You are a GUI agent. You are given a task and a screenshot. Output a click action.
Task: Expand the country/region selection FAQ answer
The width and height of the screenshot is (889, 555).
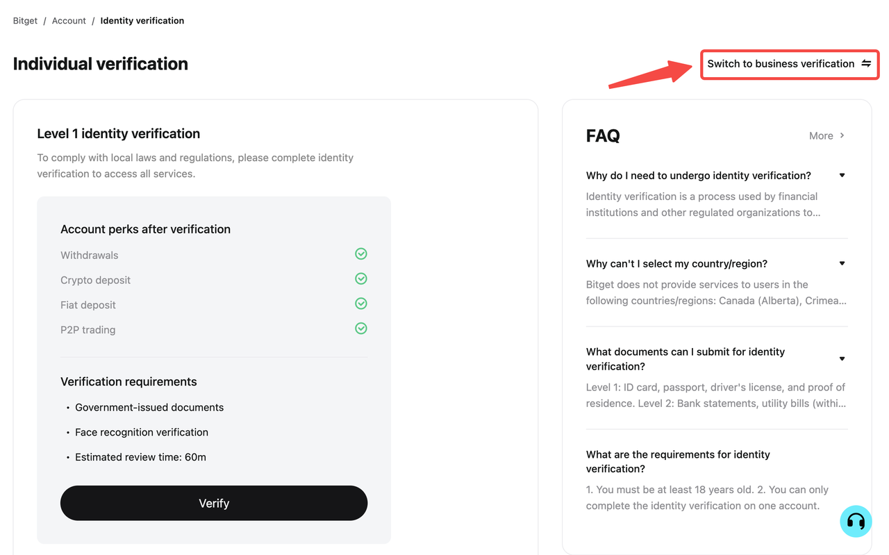click(x=842, y=263)
